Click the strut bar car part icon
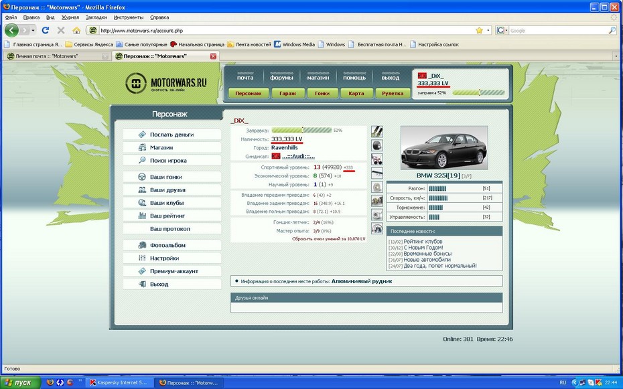 coord(377,173)
